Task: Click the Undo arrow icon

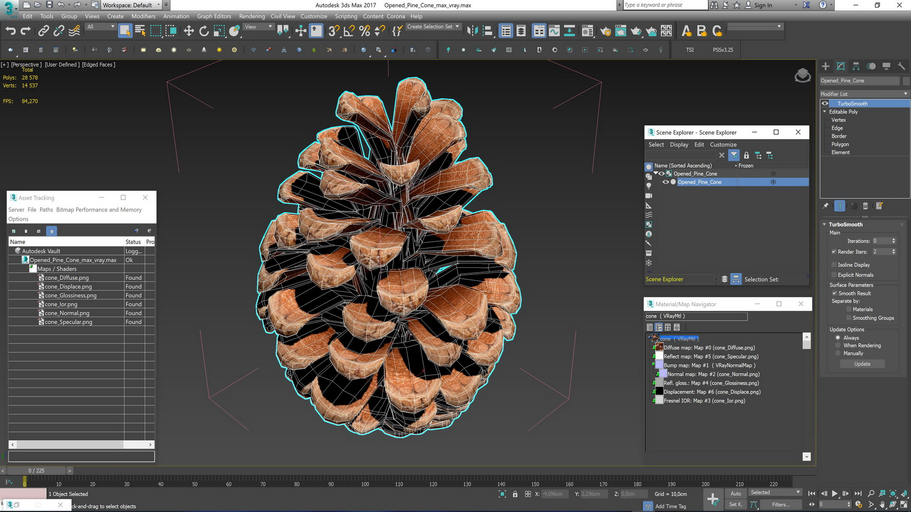Action: tap(10, 31)
